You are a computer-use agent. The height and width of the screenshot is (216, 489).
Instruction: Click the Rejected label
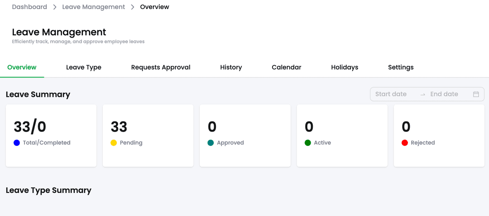[x=423, y=143]
